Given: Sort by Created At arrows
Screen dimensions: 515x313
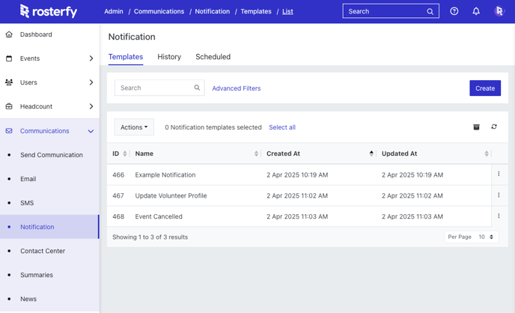Looking at the screenshot, I should point(371,154).
